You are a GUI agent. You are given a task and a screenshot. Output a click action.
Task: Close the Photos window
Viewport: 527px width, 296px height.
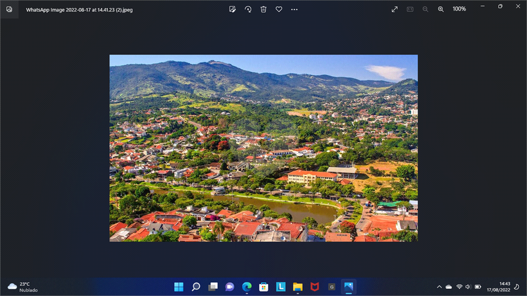[x=518, y=6]
